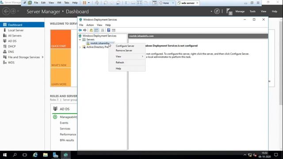
Task: Click Help in the context menu
Action: (x=119, y=68)
